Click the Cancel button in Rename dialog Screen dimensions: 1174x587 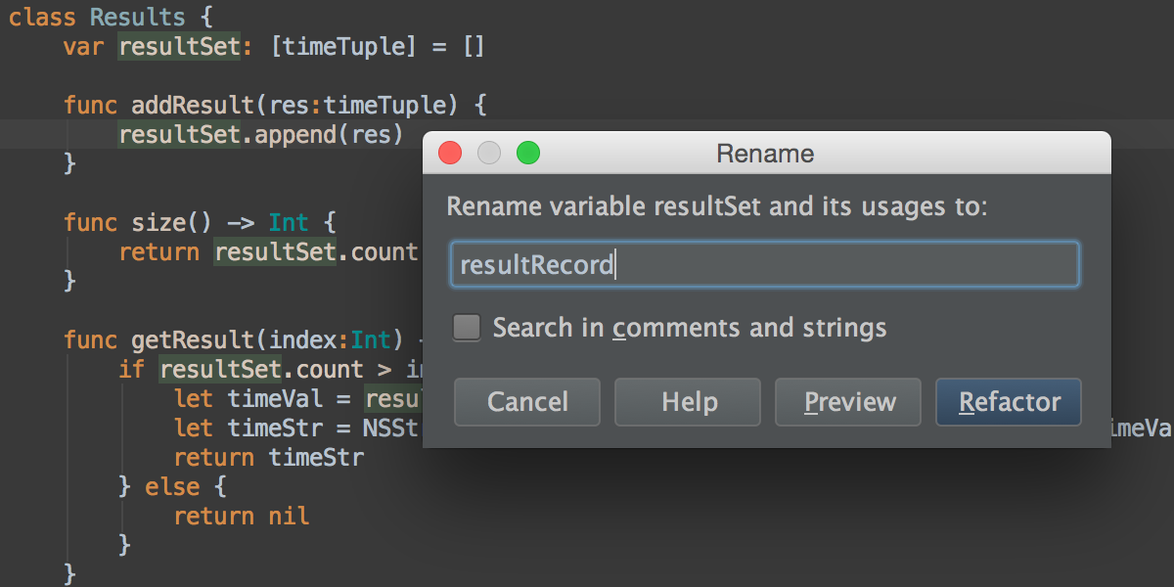pos(526,401)
